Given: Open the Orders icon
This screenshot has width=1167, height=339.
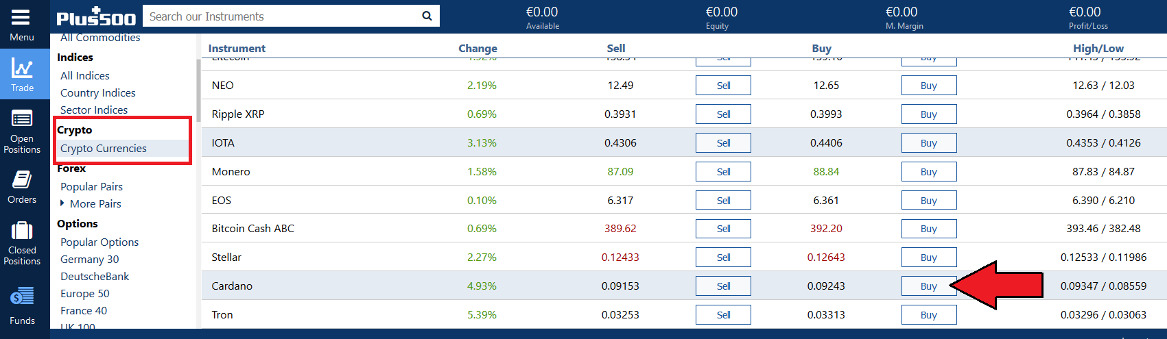Looking at the screenshot, I should pos(22,180).
